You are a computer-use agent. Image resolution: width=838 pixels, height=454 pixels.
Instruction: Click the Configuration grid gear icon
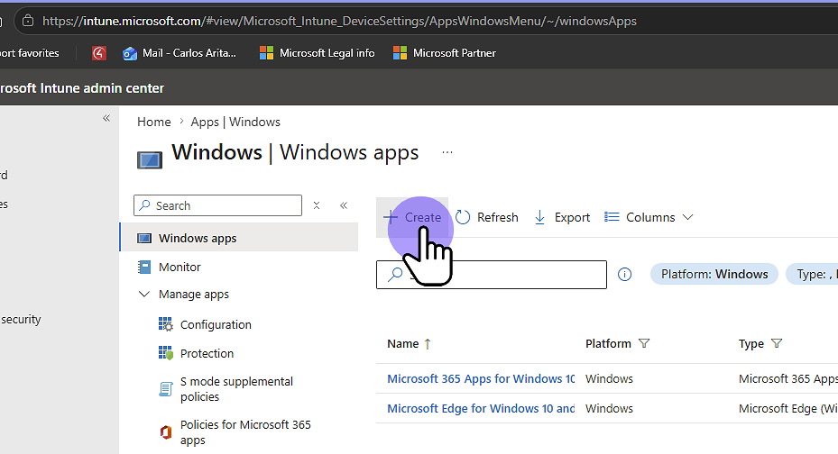coord(166,324)
